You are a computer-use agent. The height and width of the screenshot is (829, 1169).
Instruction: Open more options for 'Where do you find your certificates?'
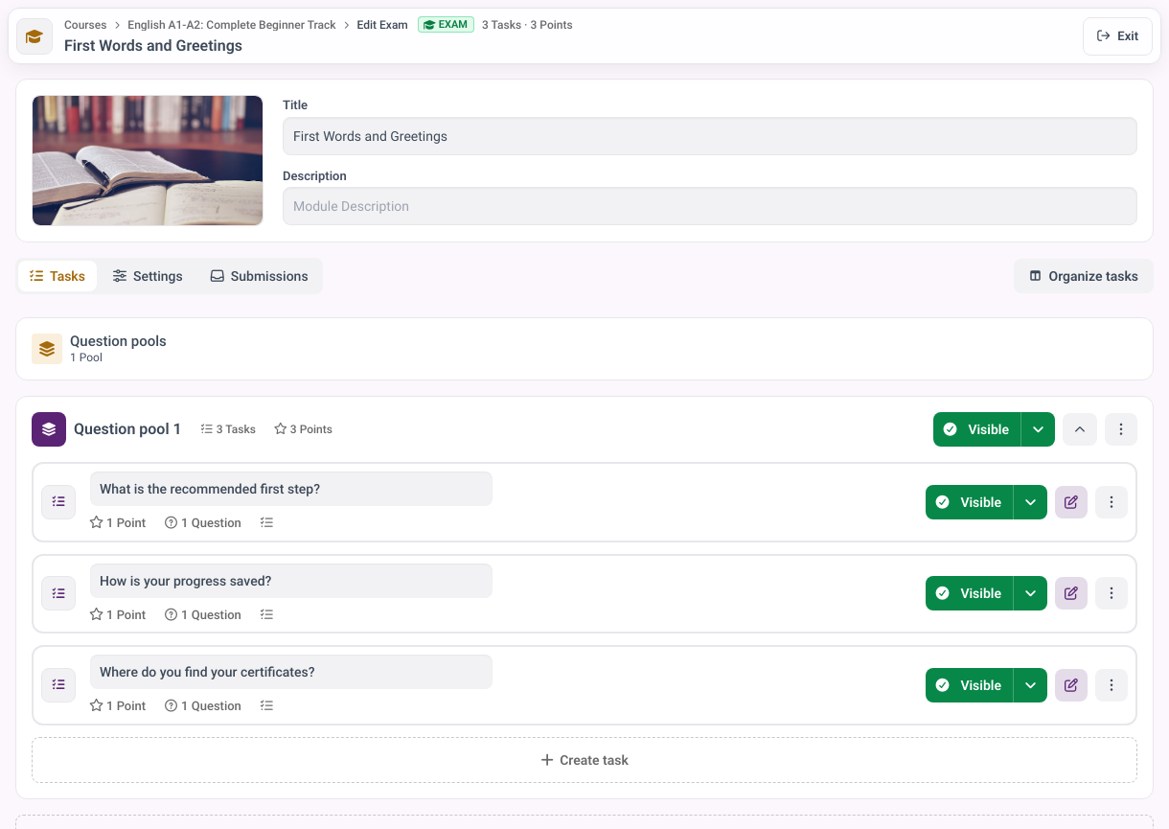point(1112,685)
